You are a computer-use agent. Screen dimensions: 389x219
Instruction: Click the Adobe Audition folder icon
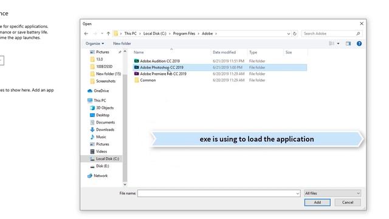tap(136, 61)
